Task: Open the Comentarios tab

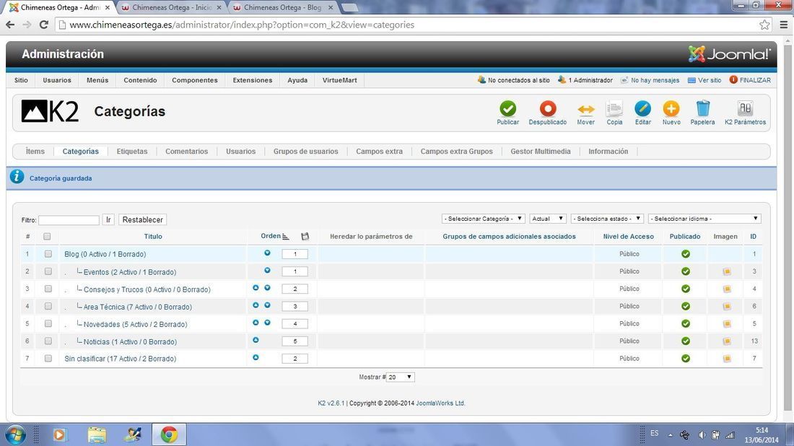Action: (x=187, y=152)
